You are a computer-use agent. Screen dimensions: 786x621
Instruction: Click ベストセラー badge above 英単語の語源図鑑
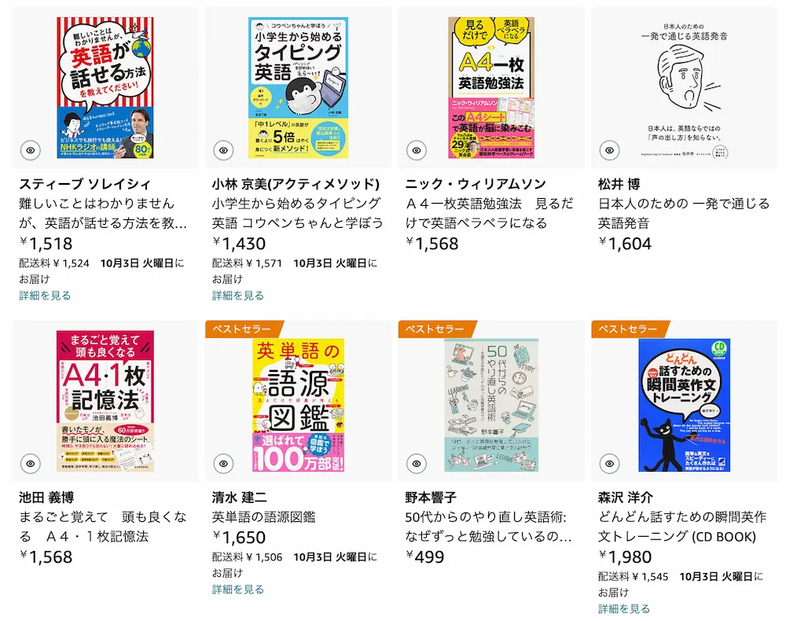[243, 329]
